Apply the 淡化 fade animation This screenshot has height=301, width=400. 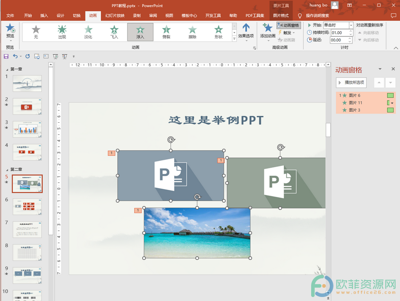pos(88,32)
